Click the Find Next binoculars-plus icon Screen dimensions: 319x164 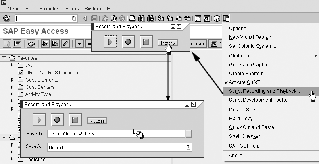[150, 18]
